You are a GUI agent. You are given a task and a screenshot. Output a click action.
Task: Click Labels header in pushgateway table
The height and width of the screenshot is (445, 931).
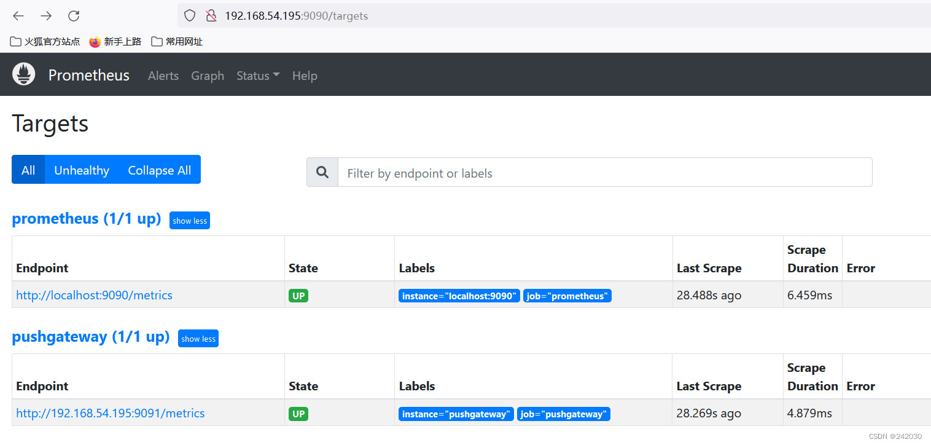[417, 386]
